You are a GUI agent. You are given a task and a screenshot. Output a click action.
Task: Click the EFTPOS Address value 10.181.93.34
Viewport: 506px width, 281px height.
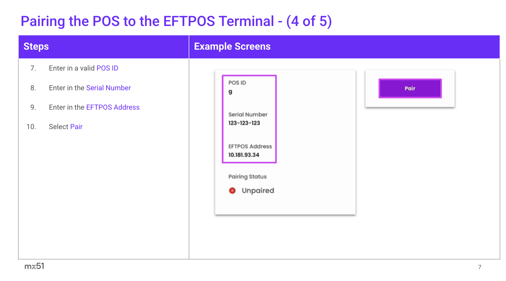click(244, 155)
